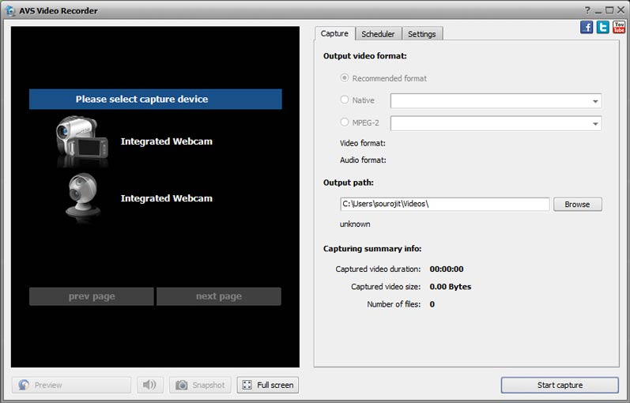Switch to the Capture tab
This screenshot has height=403, width=630.
point(334,34)
